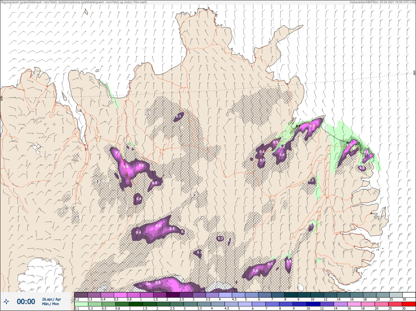Pick the deep navy blue swatch in lower legend row
The height and width of the screenshot is (311, 416).
pos(313,304)
